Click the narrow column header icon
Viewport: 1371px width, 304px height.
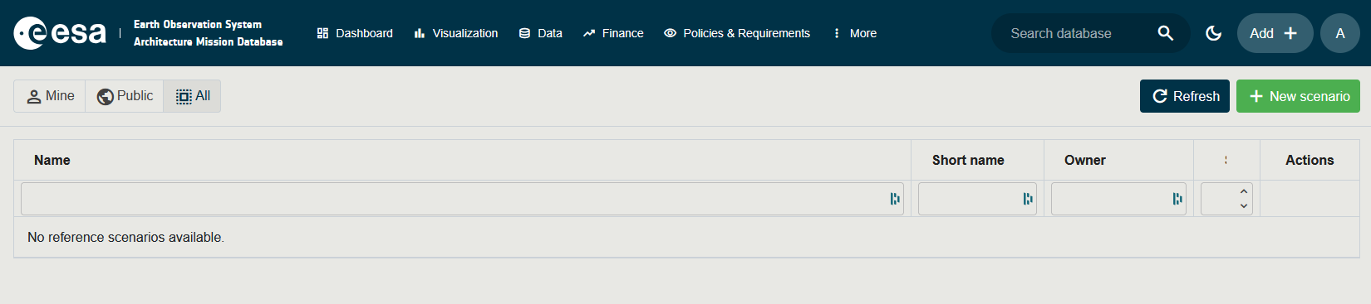coord(1226,160)
